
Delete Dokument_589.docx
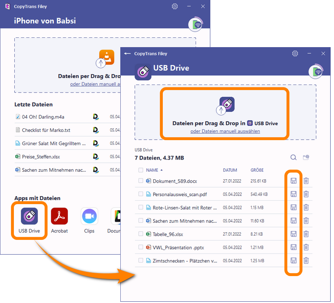point(306,181)
